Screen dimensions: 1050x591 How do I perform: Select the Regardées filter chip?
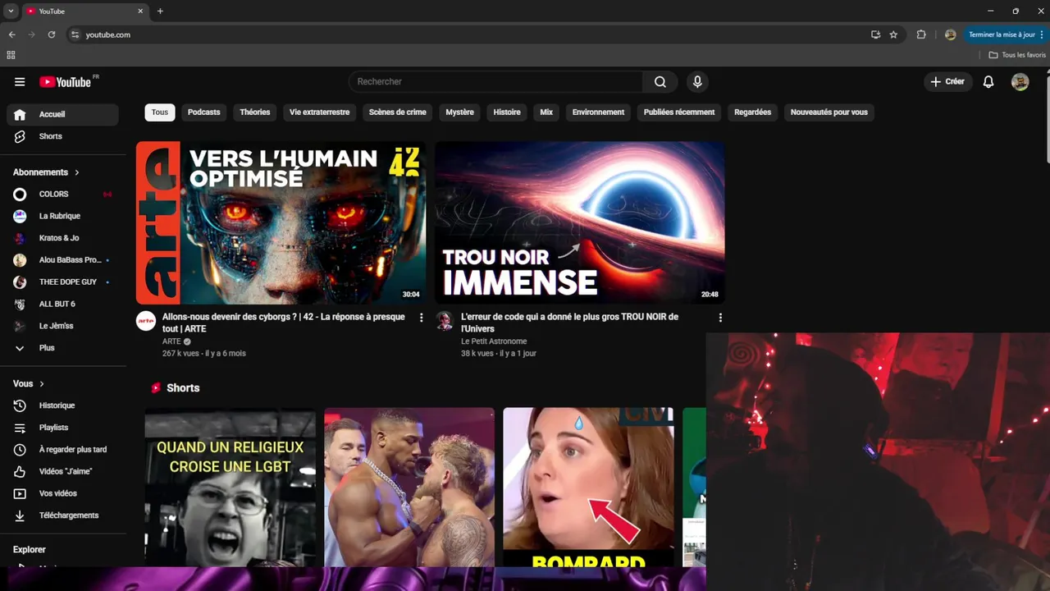(752, 112)
